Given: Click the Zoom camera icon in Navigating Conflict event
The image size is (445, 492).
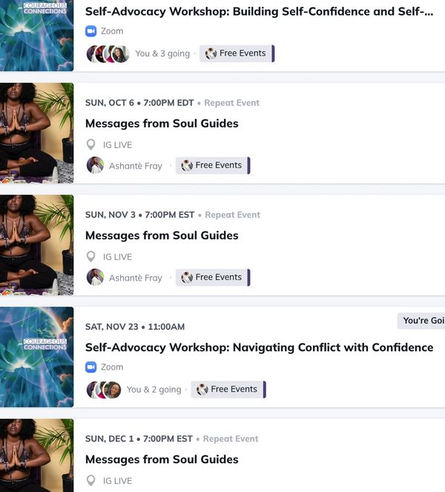Looking at the screenshot, I should point(90,367).
